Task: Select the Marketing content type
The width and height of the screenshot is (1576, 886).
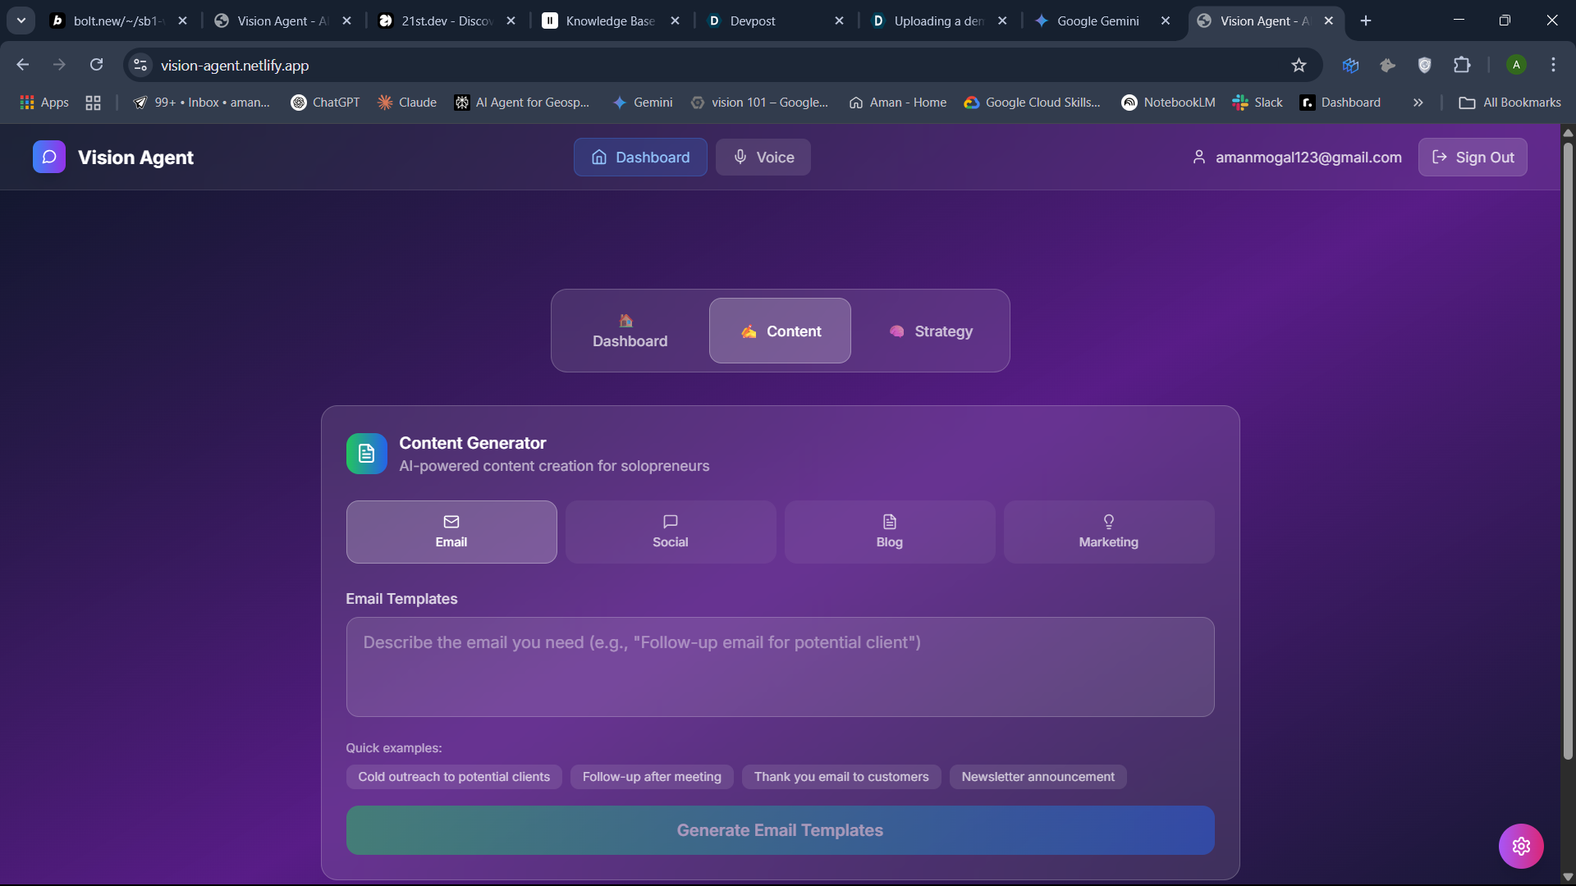Action: click(x=1108, y=532)
